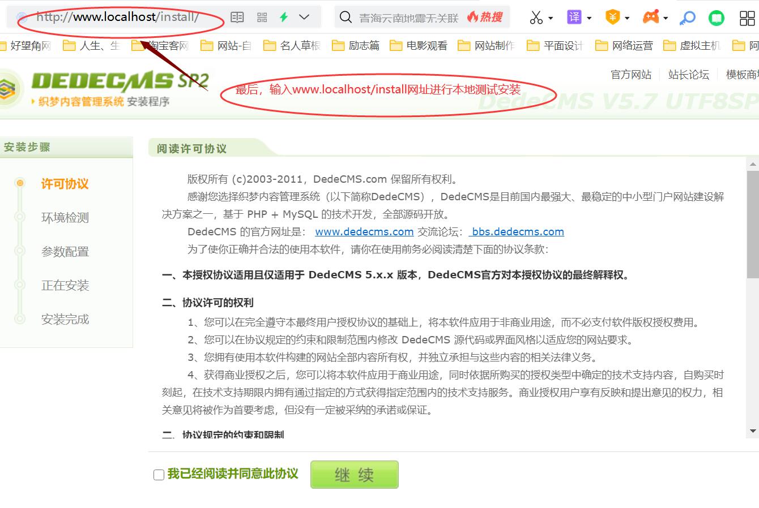Image resolution: width=759 pixels, height=508 pixels.
Task: Click the DedeCMS SP2 logo
Action: click(105, 89)
